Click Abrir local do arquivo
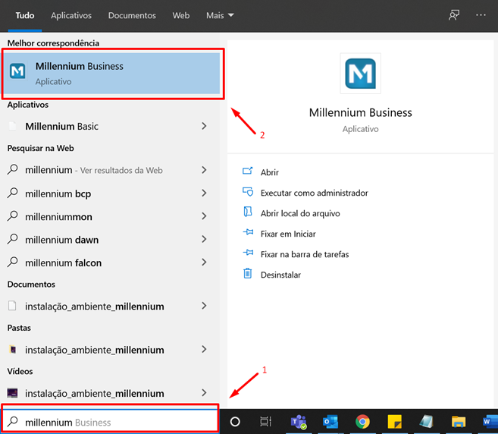498x434 pixels. tap(300, 213)
